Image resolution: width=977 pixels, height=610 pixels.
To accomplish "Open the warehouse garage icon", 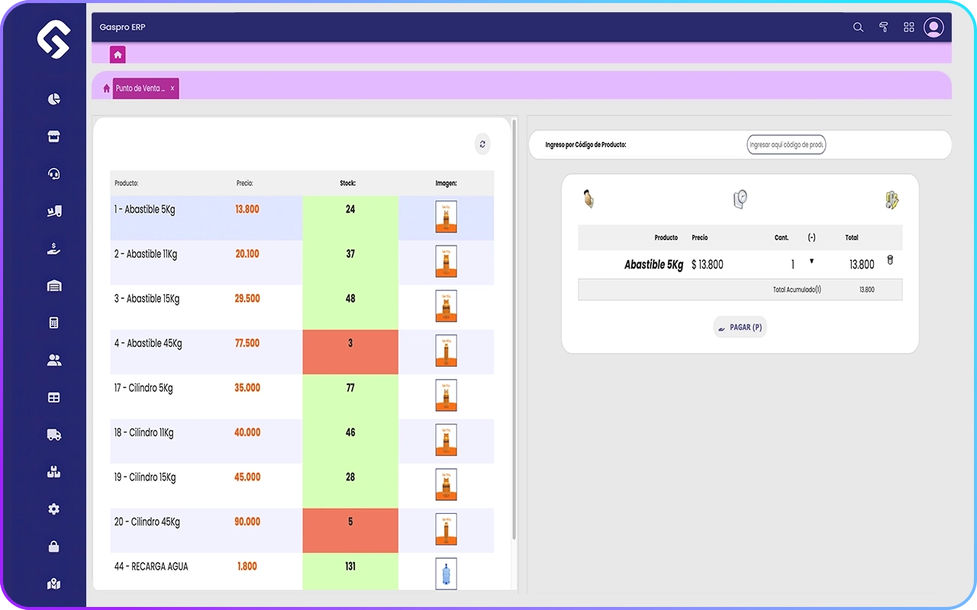I will (53, 286).
